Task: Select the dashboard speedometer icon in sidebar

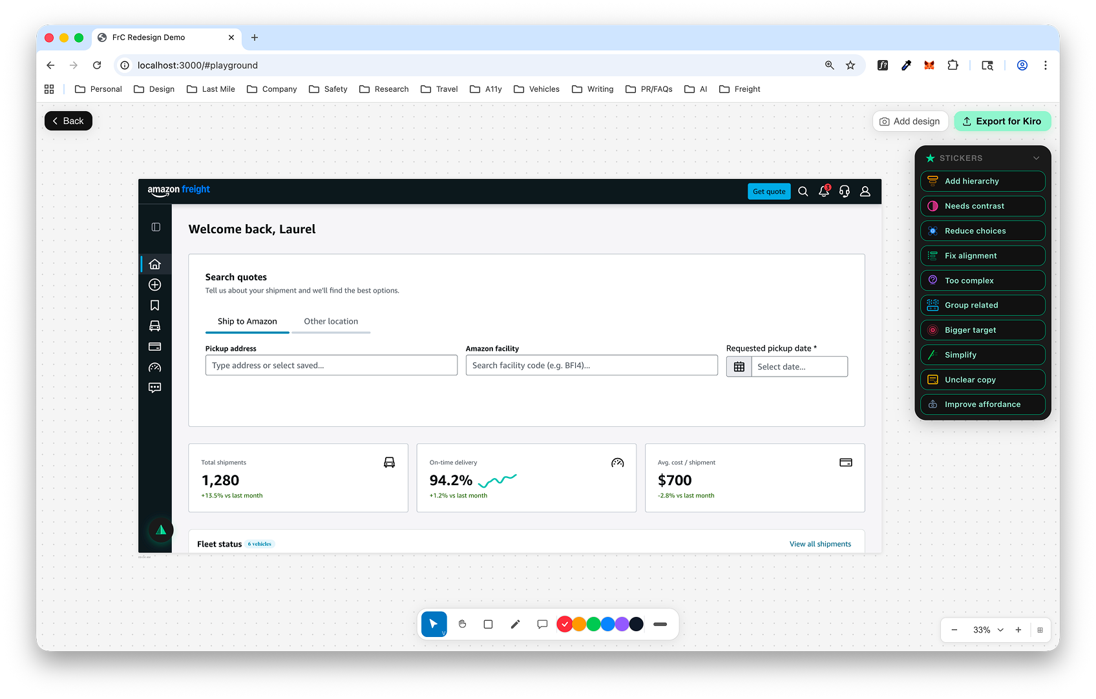Action: click(x=154, y=367)
